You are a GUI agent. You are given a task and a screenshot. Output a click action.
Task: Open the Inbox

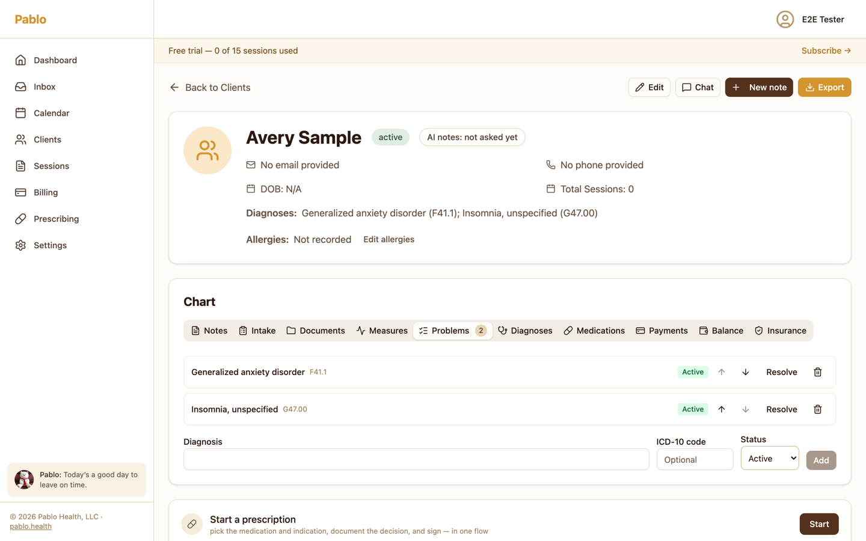pyautogui.click(x=77, y=87)
